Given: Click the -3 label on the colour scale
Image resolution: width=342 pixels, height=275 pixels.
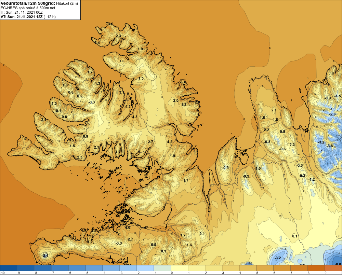Looking at the screenshot, I should [x=121, y=273].
